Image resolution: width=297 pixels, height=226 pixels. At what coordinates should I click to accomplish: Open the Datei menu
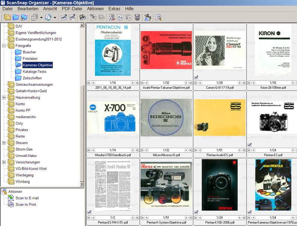pyautogui.click(x=7, y=9)
